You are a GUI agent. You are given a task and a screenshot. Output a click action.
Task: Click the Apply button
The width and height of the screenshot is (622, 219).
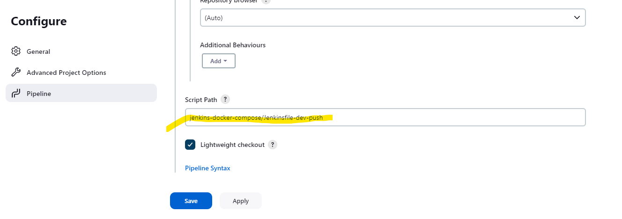(241, 201)
